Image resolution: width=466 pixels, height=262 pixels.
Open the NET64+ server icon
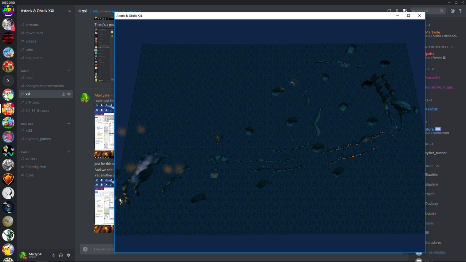point(8,52)
